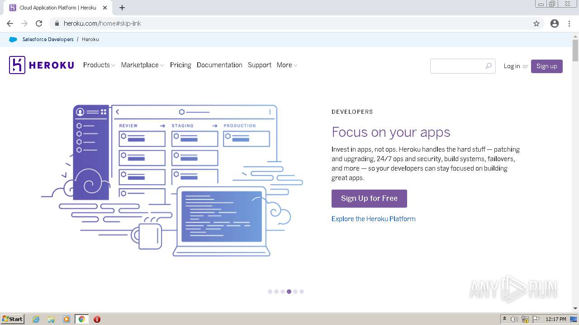Reload the page
This screenshot has height=325, width=579.
click(x=39, y=23)
